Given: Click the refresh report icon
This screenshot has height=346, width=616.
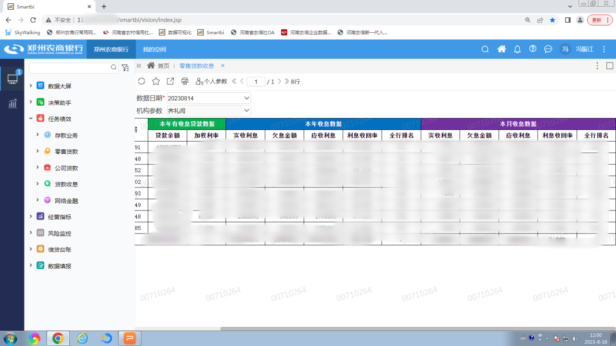Looking at the screenshot, I should tap(141, 81).
